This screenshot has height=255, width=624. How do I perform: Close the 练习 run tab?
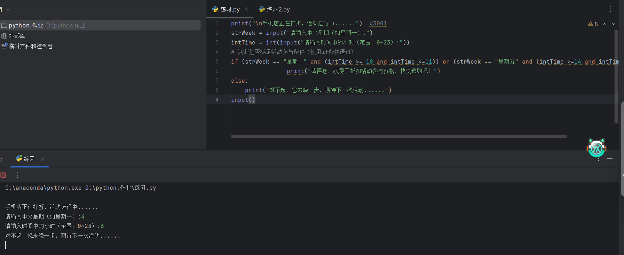[42, 159]
